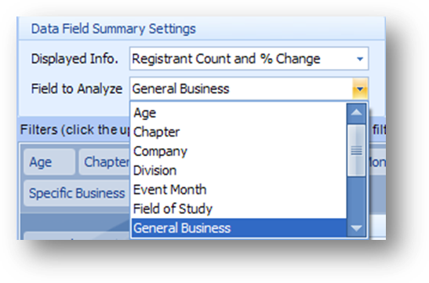The image size is (429, 283).
Task: Click the dropdown list scrollbar thumb
Action: (x=356, y=150)
